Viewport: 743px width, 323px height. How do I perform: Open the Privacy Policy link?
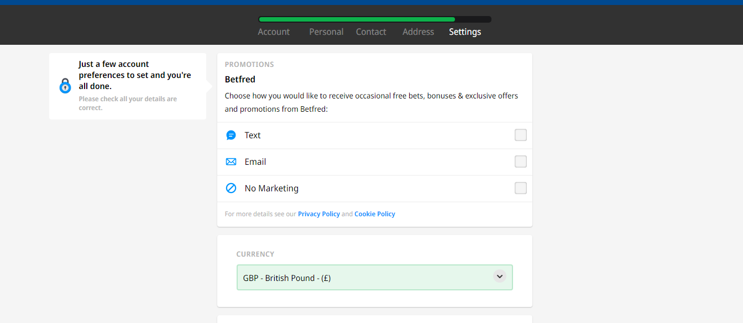point(319,214)
